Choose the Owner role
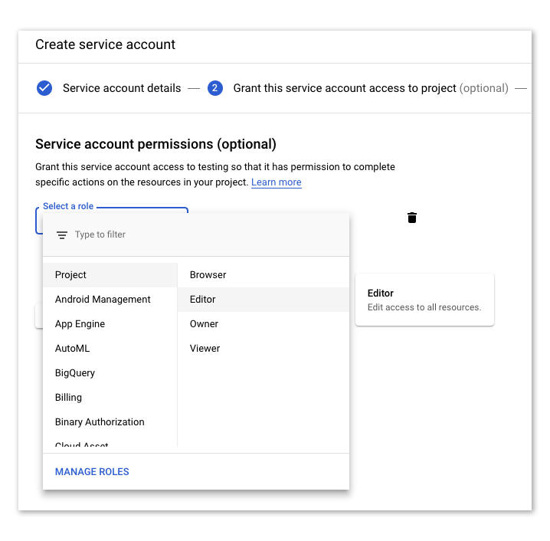This screenshot has width=550, height=541. pyautogui.click(x=205, y=324)
